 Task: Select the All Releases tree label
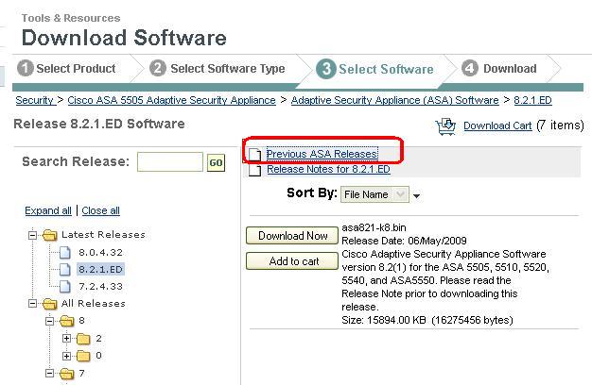94,303
